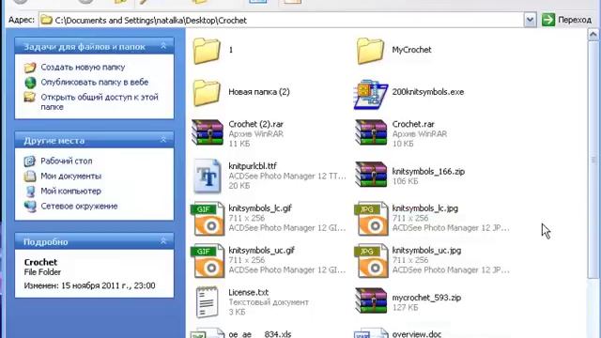Select the folder name MyCrochet

pyautogui.click(x=411, y=50)
